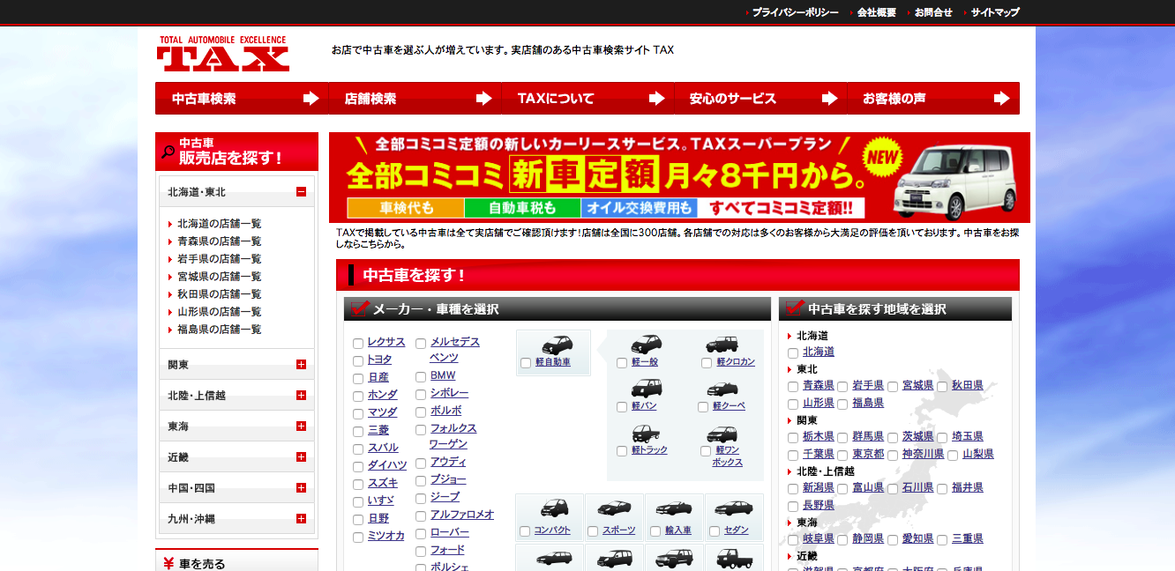The width and height of the screenshot is (1175, 571).
Task: Expand the 東海 sidebar section
Action: pyautogui.click(x=301, y=426)
